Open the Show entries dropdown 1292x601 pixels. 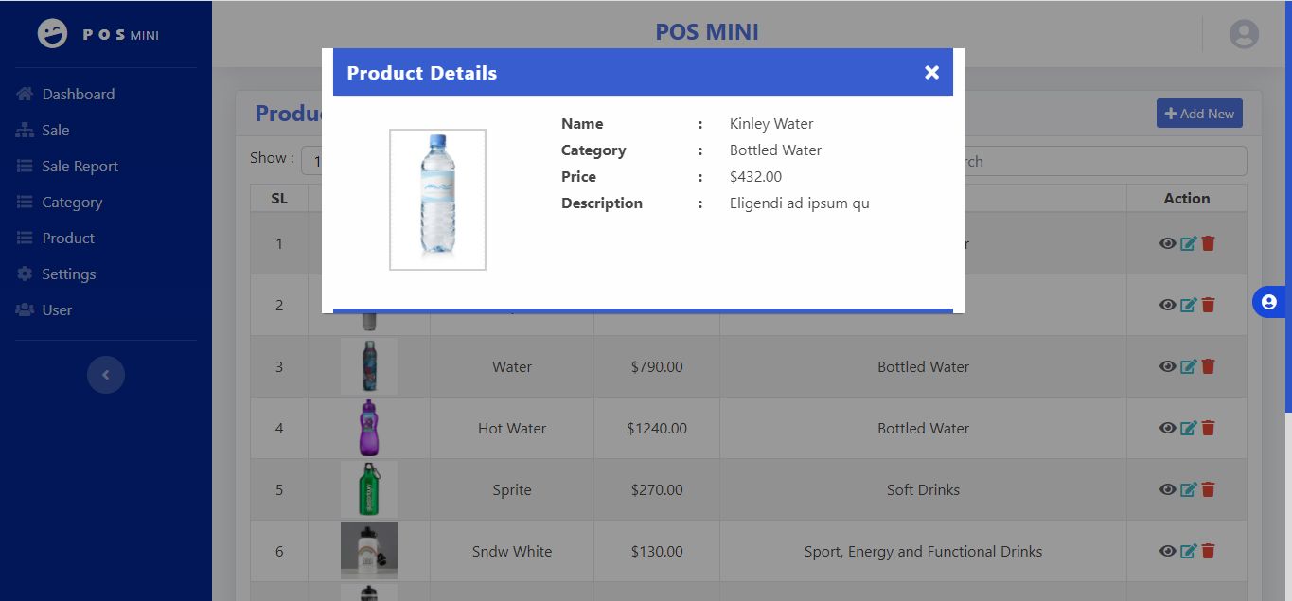point(312,161)
